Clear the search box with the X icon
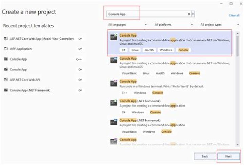The image size is (244, 165). click(189, 14)
